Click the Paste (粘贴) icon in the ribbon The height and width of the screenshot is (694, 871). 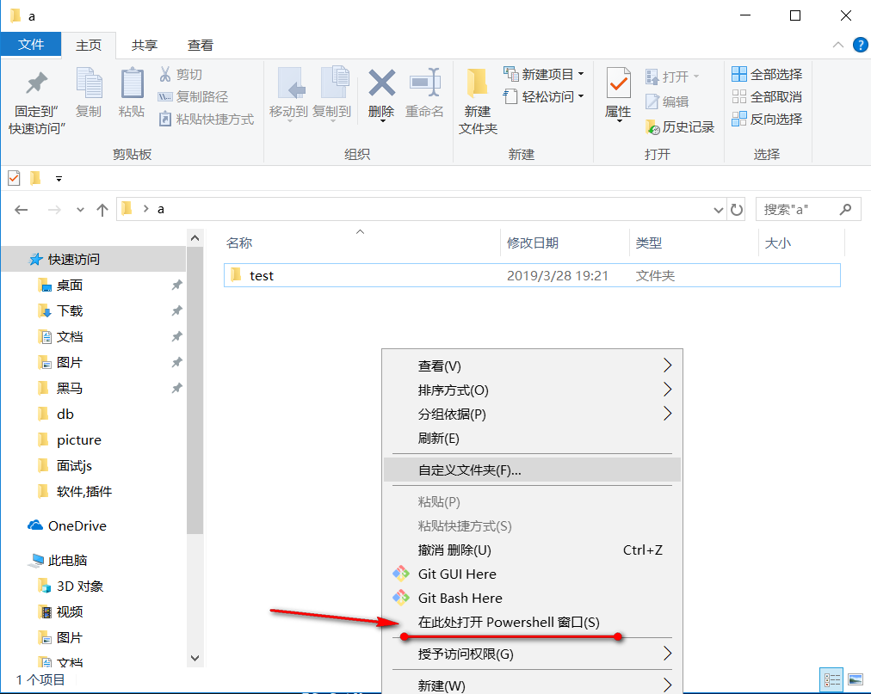tap(131, 92)
